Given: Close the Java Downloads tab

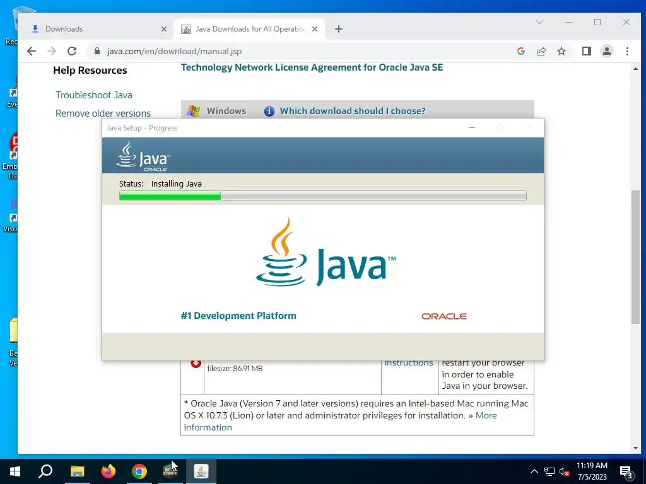Looking at the screenshot, I should tap(315, 29).
